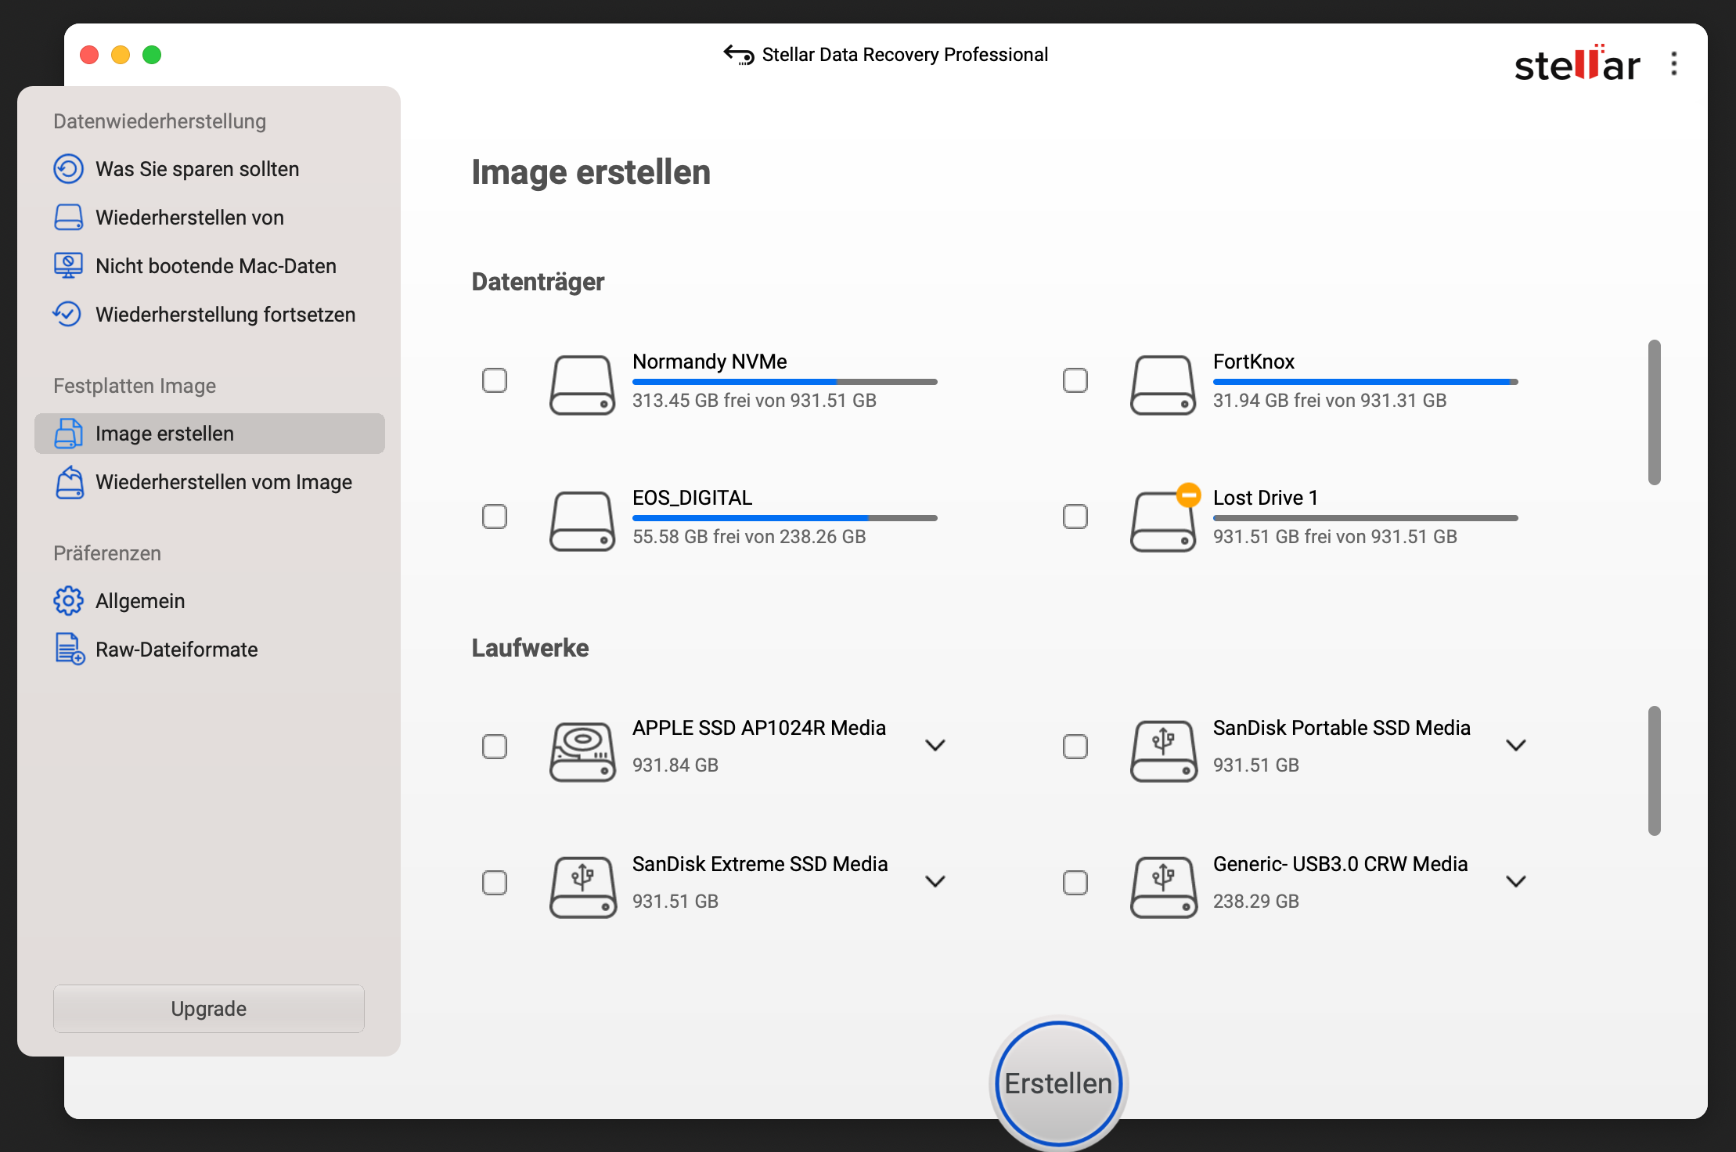Image resolution: width=1736 pixels, height=1152 pixels.
Task: Click the Laufwerke list scrollbar
Action: (x=1654, y=771)
